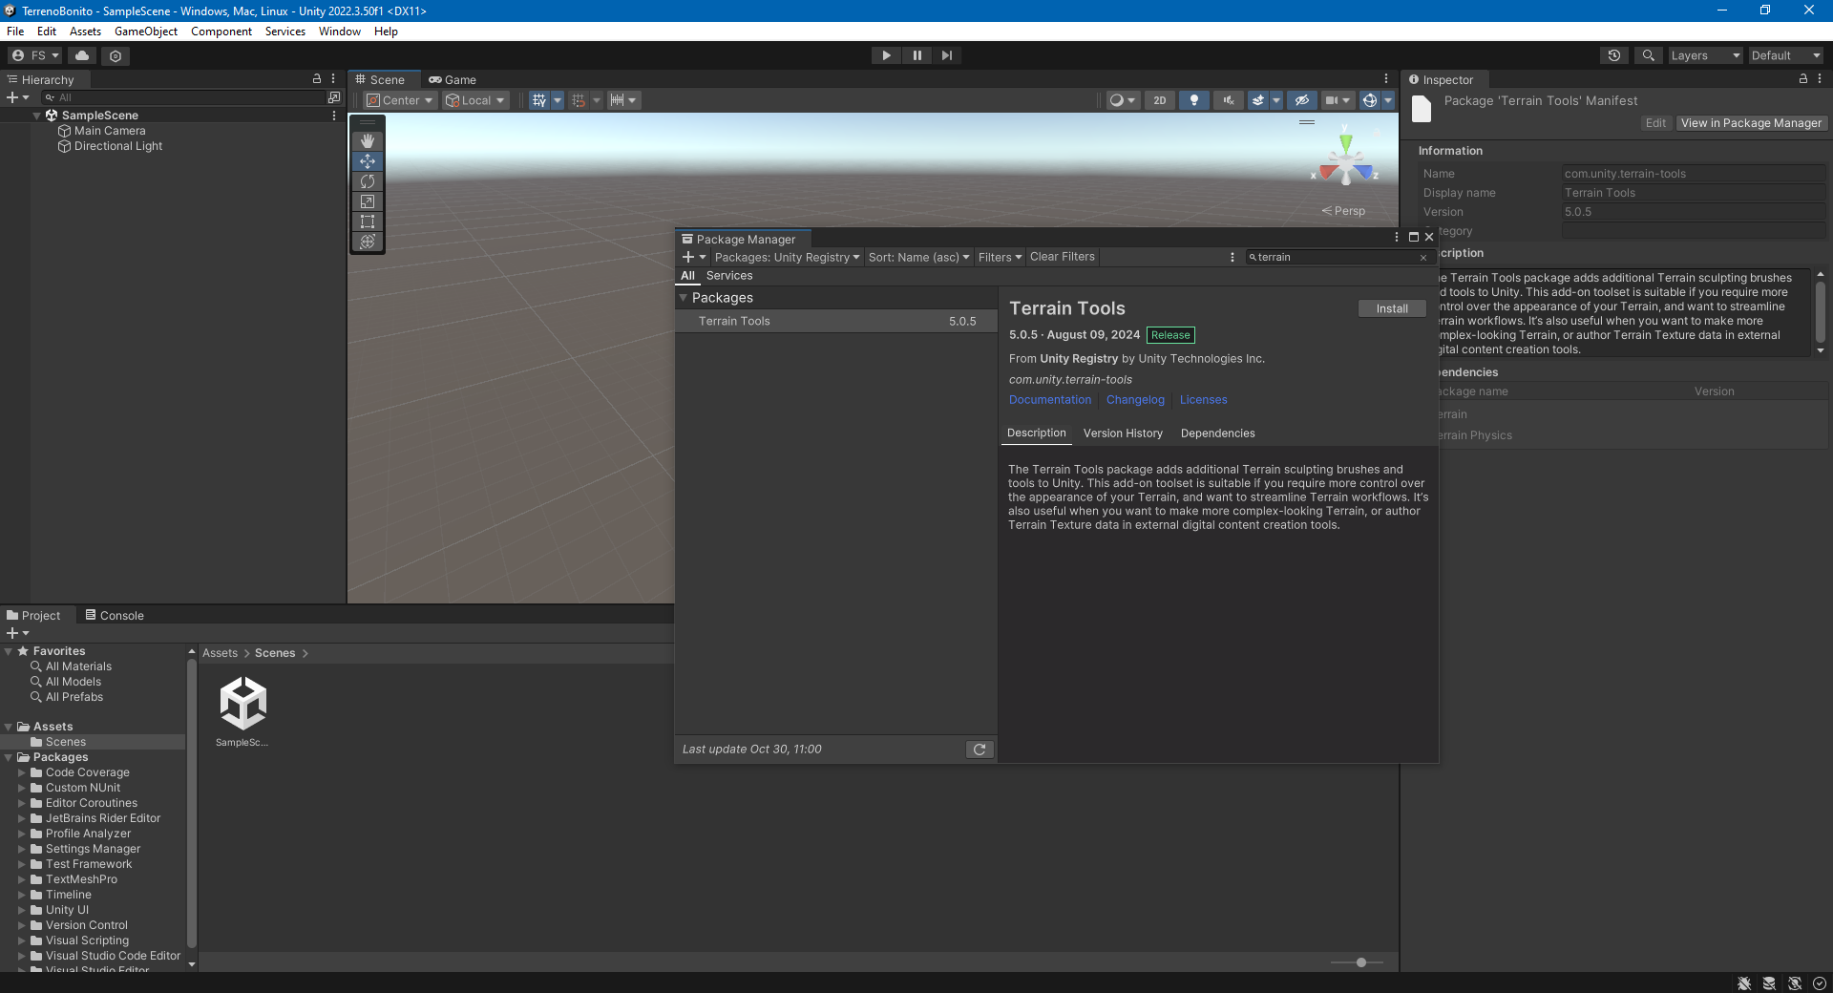
Task: Open Unity Cloud services icon
Action: pos(82,55)
